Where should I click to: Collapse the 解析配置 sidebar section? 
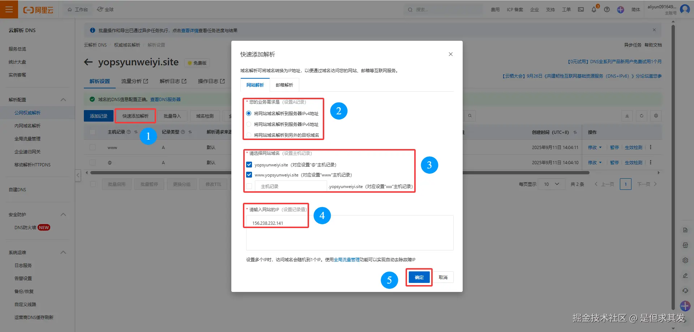click(x=63, y=100)
